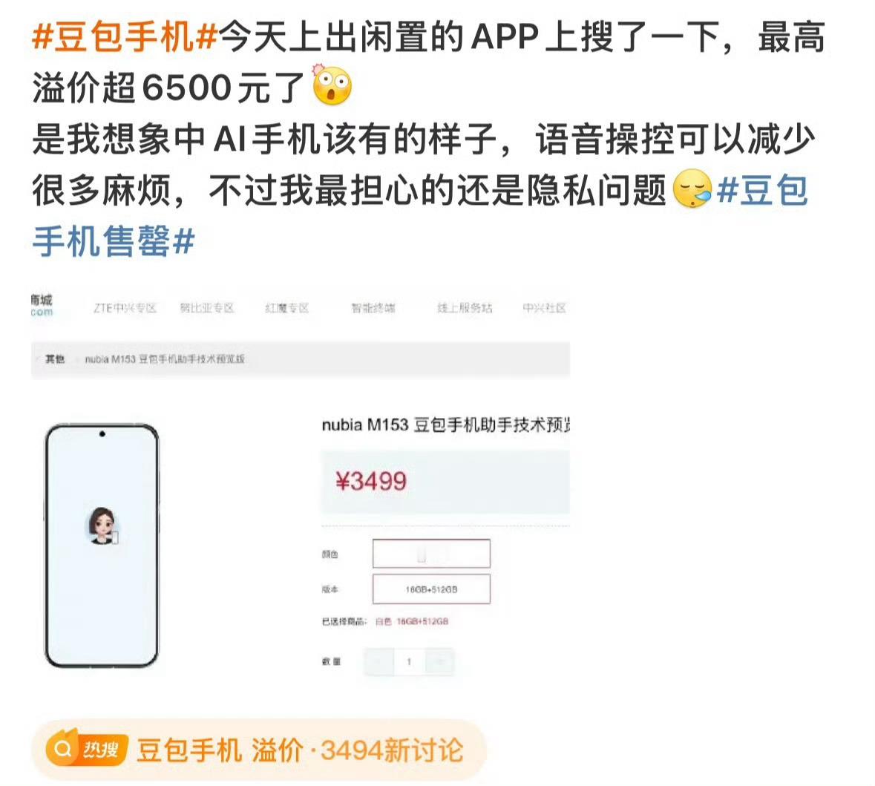
Task: Open the 豆包手机 溢价 hot search banner
Action: tap(259, 750)
